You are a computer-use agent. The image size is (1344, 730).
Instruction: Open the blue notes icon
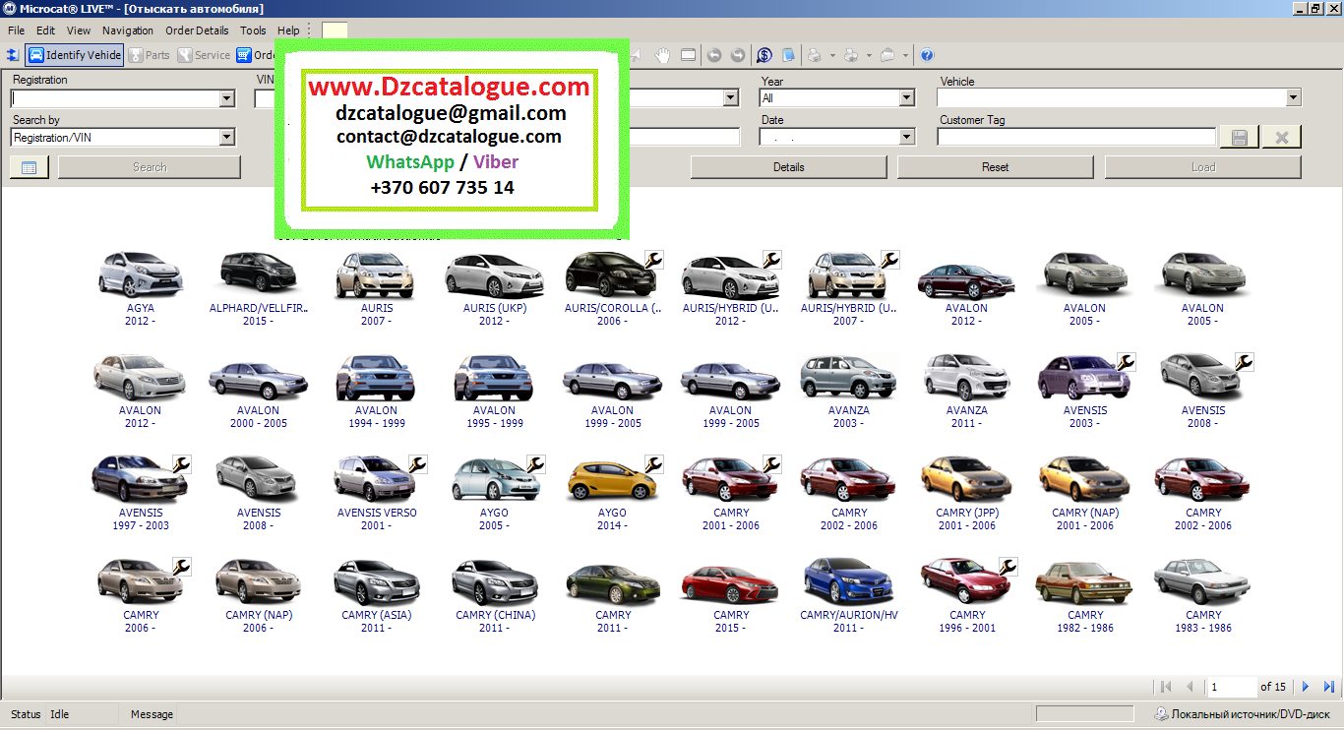click(788, 55)
